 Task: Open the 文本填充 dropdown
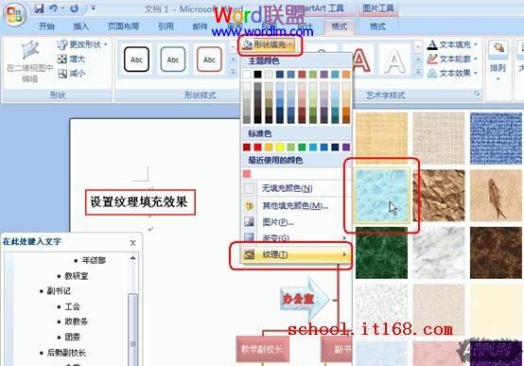point(452,44)
